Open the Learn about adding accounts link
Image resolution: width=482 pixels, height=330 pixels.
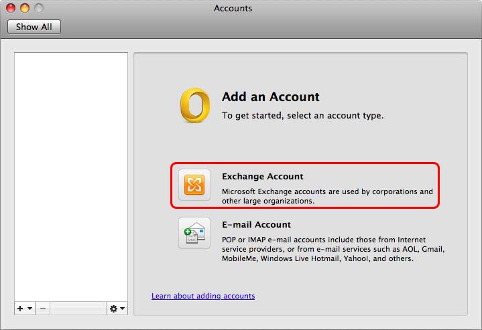(x=203, y=296)
